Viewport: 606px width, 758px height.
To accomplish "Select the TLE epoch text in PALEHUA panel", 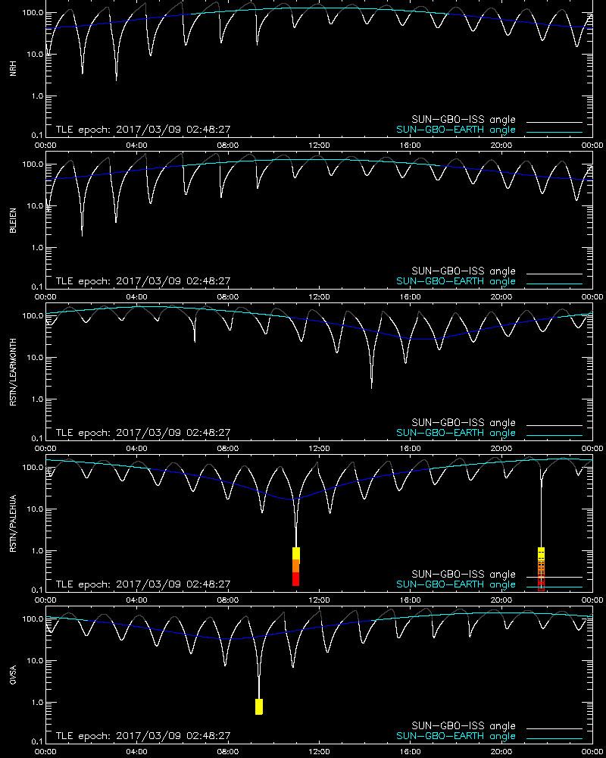I will tap(143, 584).
